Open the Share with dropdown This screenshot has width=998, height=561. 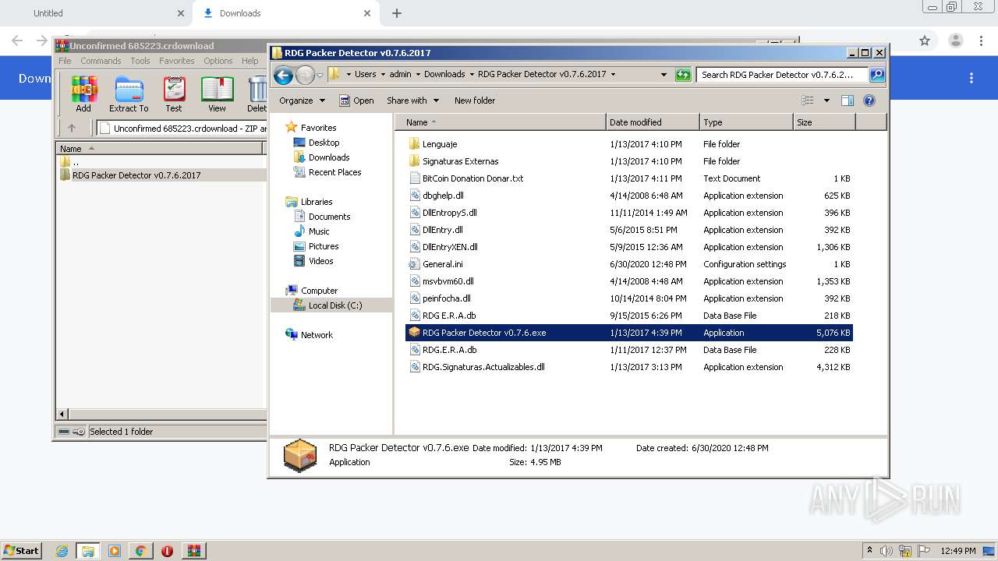[x=412, y=101]
